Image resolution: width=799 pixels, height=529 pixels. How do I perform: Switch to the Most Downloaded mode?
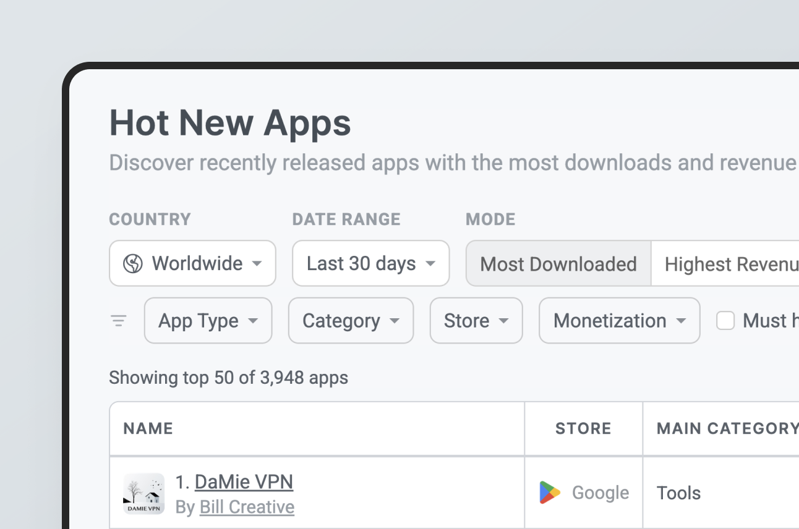tap(558, 264)
